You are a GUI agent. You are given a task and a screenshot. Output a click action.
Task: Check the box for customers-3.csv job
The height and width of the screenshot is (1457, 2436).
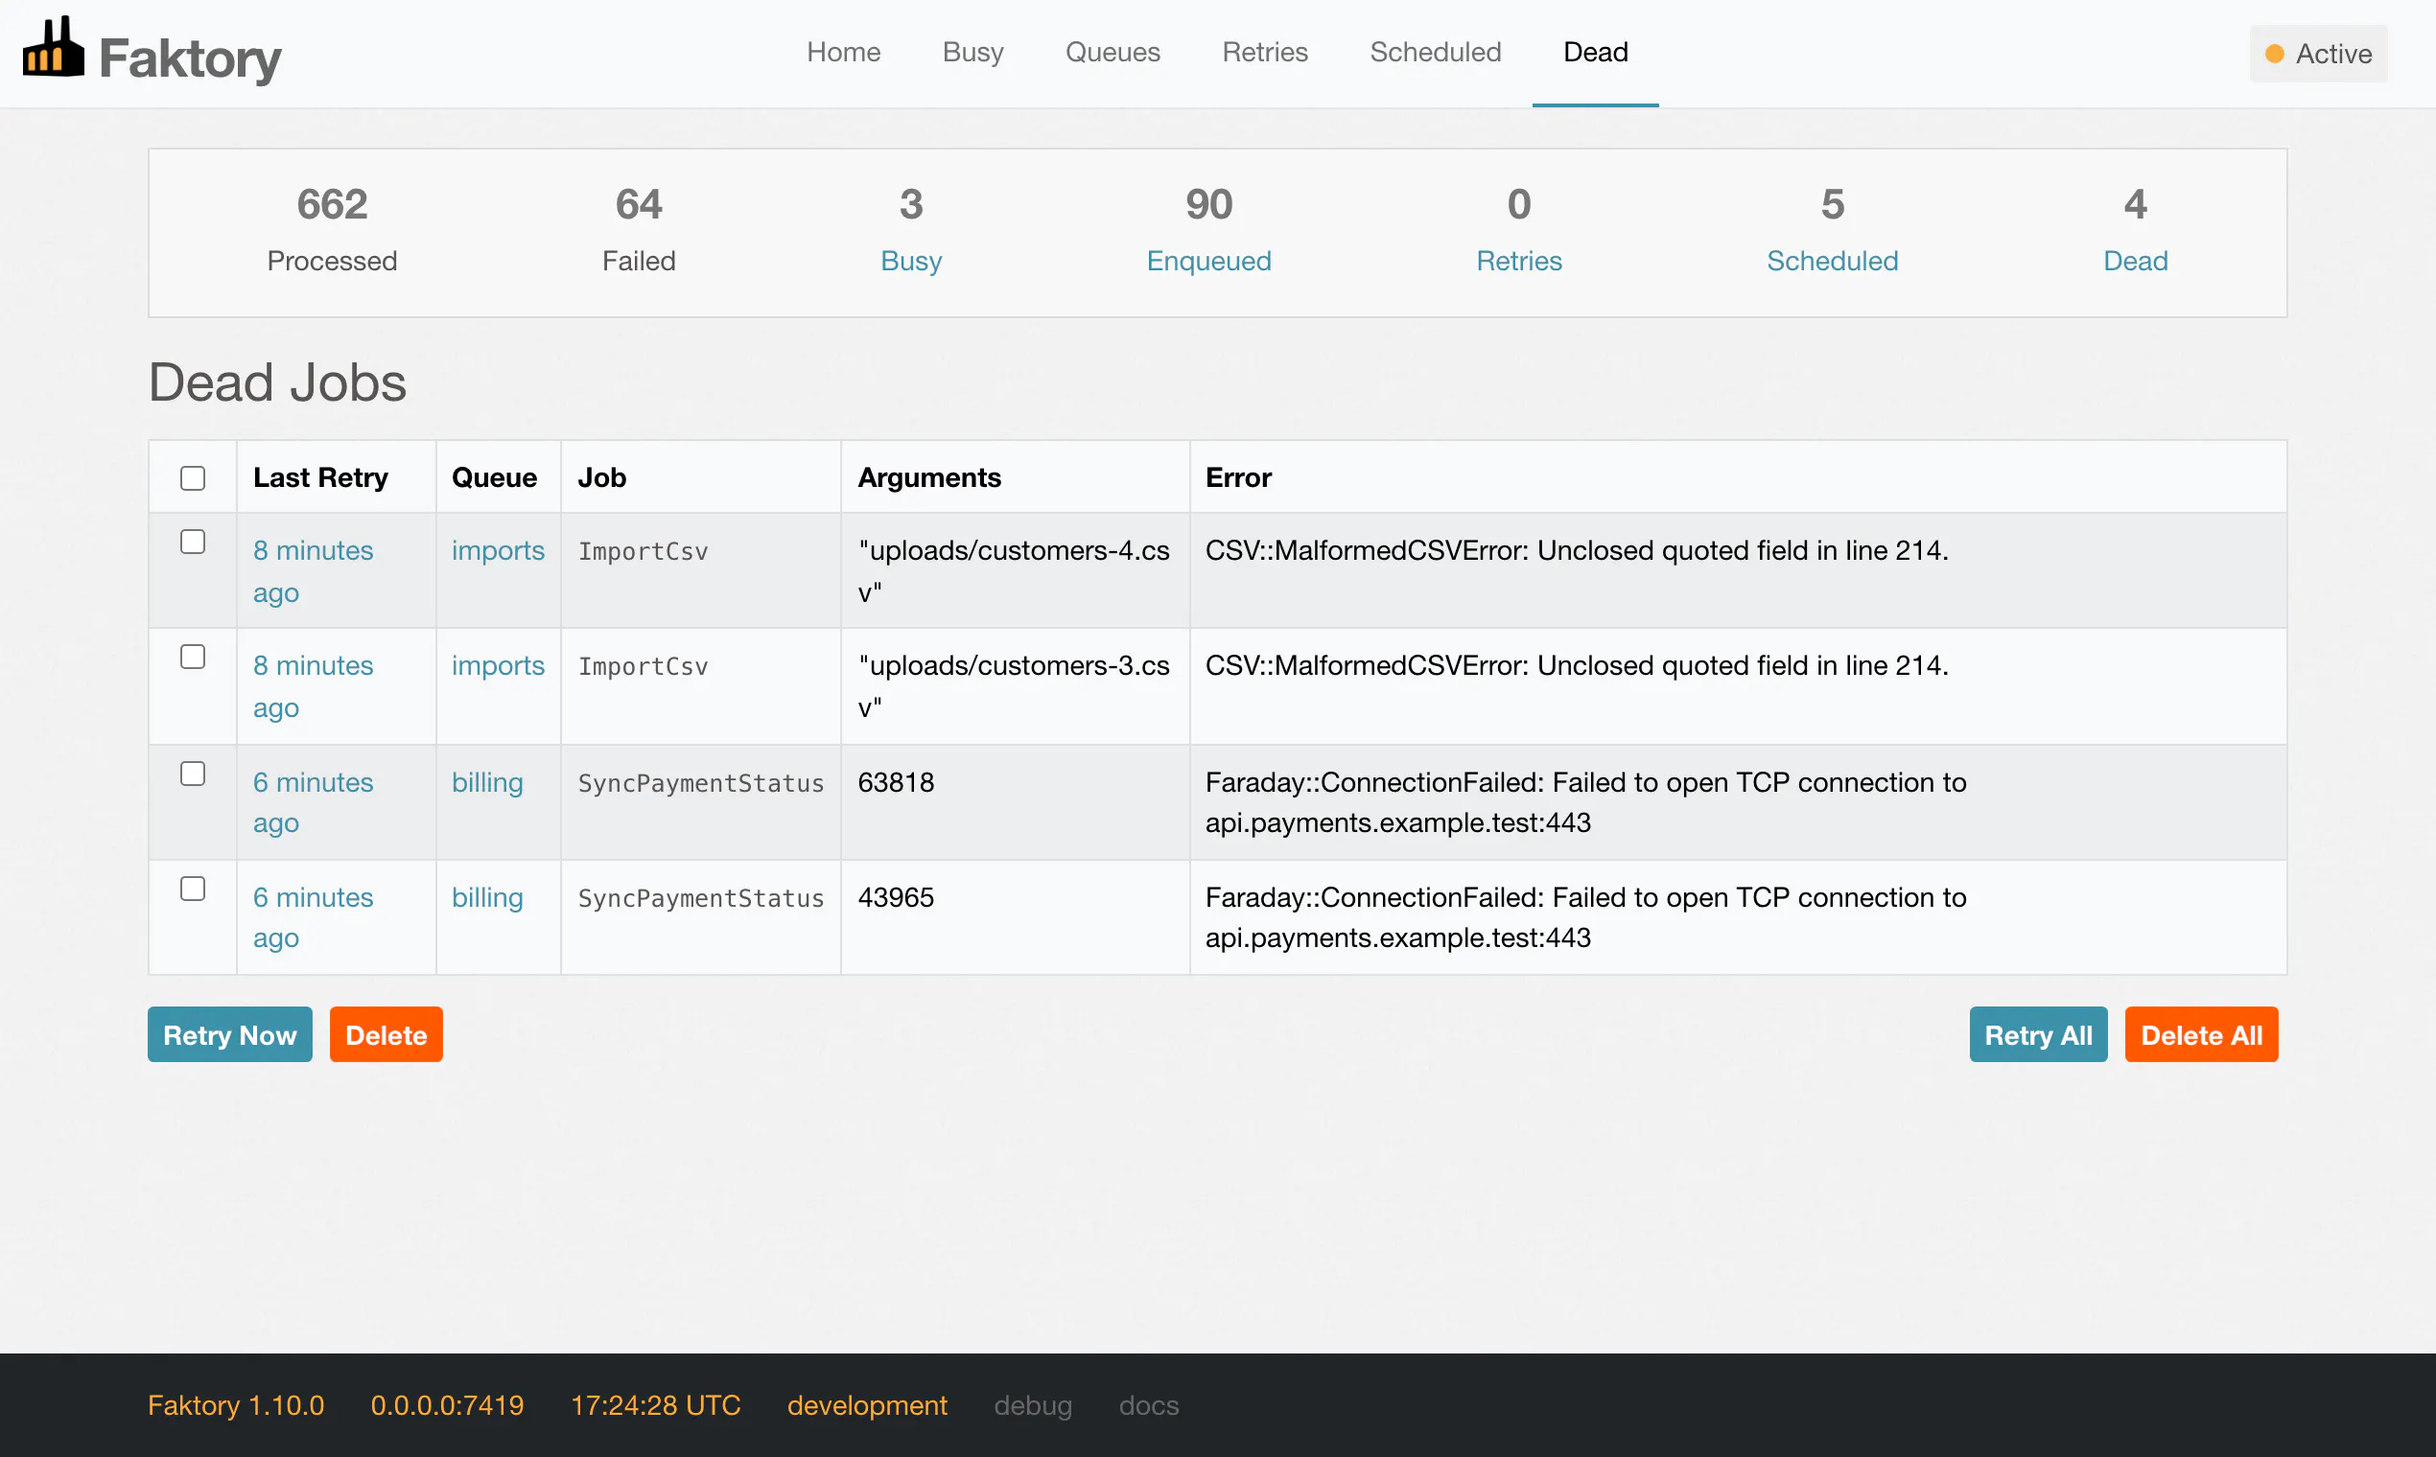click(x=193, y=657)
